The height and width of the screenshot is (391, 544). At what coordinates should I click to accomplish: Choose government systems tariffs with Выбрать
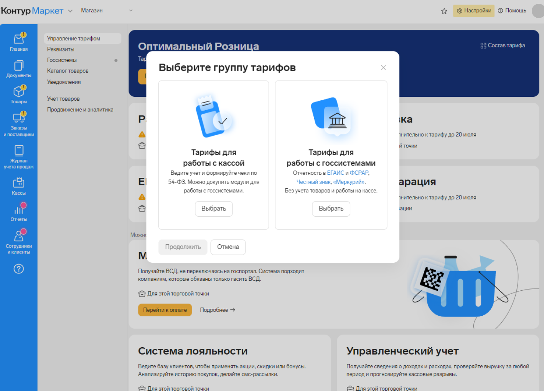[x=331, y=209]
